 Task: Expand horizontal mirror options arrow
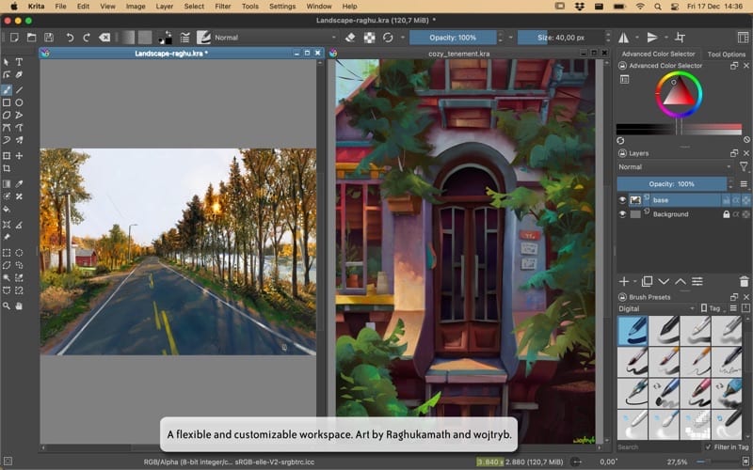coord(637,38)
